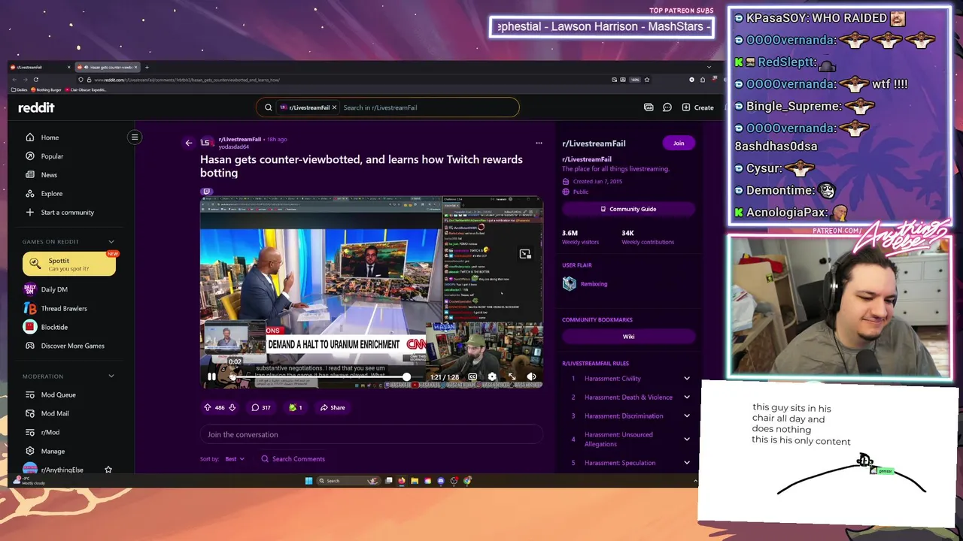Open r/Mod in the sidebar
963x541 pixels.
pos(42,432)
